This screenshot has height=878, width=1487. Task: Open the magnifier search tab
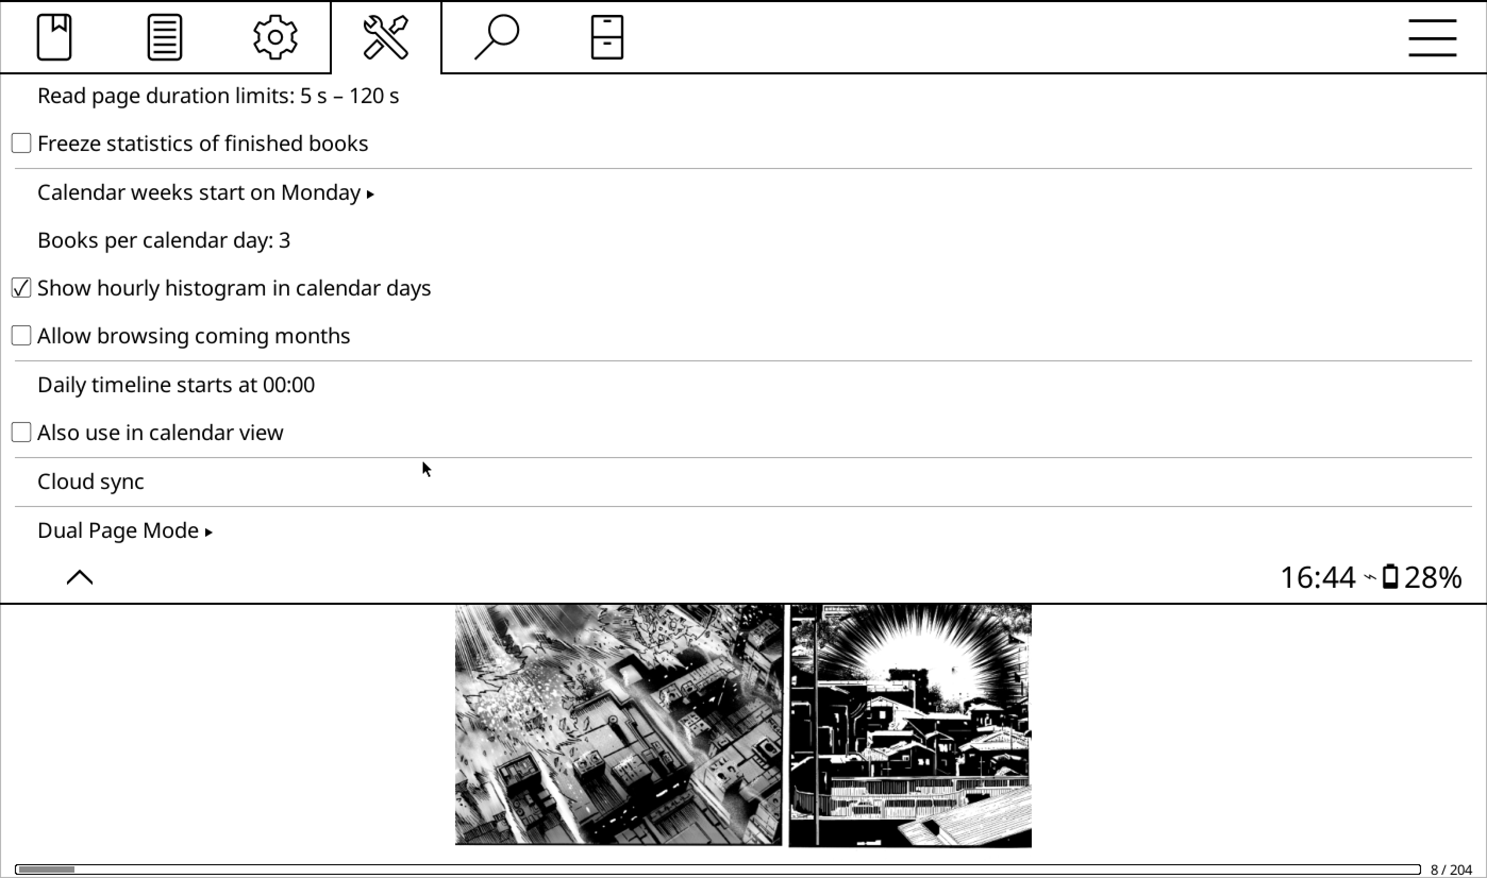[x=497, y=37]
